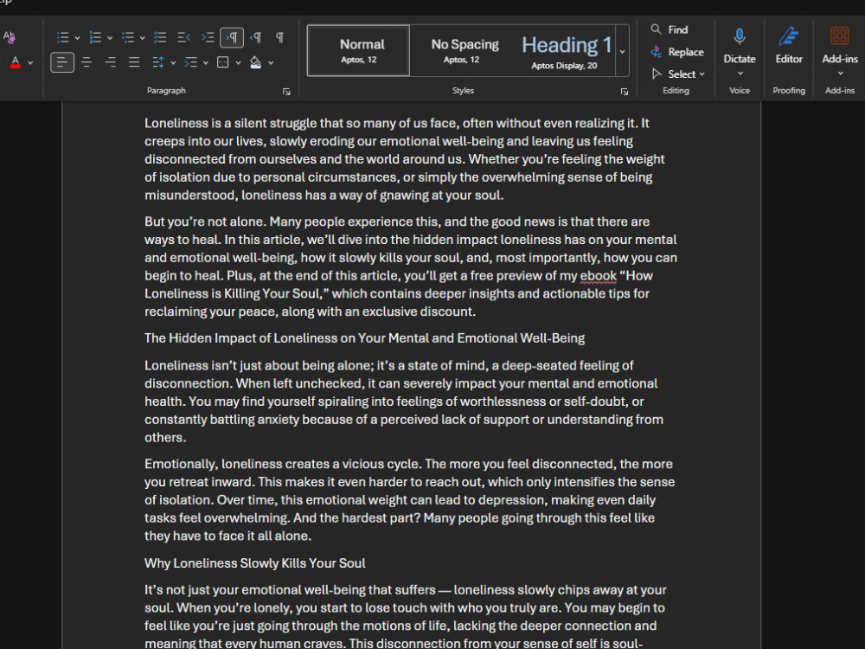865x649 pixels.
Task: Expand the Dictate options arrow
Action: click(740, 74)
